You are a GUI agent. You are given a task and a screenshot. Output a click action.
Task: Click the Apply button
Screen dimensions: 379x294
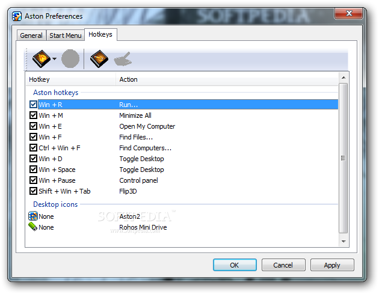click(332, 265)
